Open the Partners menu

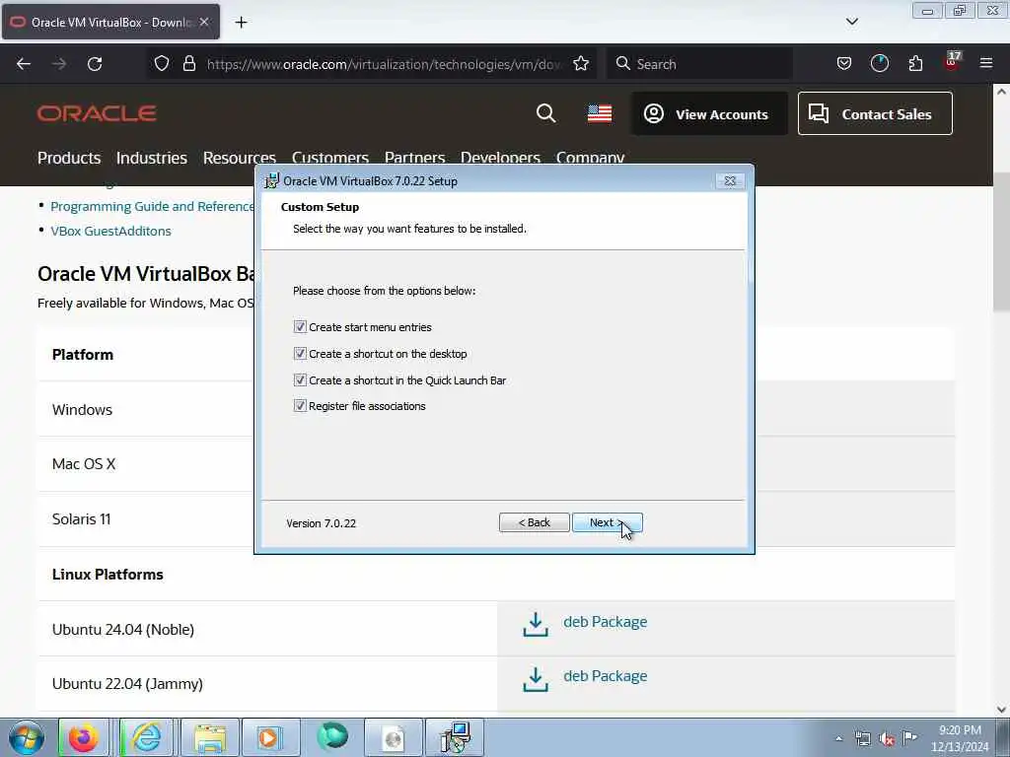(414, 158)
